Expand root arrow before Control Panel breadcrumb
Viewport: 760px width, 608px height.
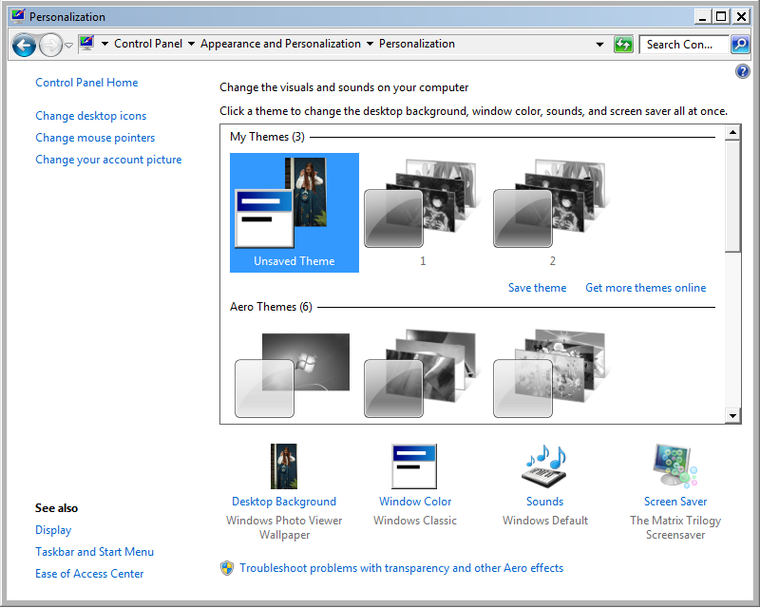pos(104,44)
